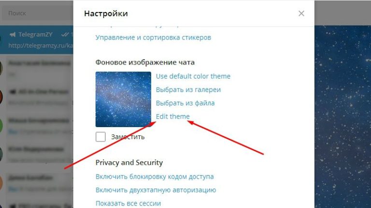
Task: Click Включить двухэтапную авторизацию
Action: click(156, 190)
